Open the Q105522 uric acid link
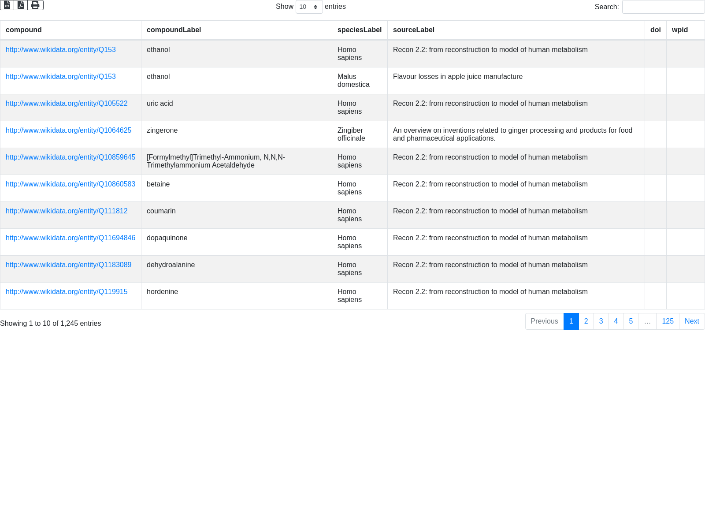Viewport: 705px width, 529px height. 67,104
